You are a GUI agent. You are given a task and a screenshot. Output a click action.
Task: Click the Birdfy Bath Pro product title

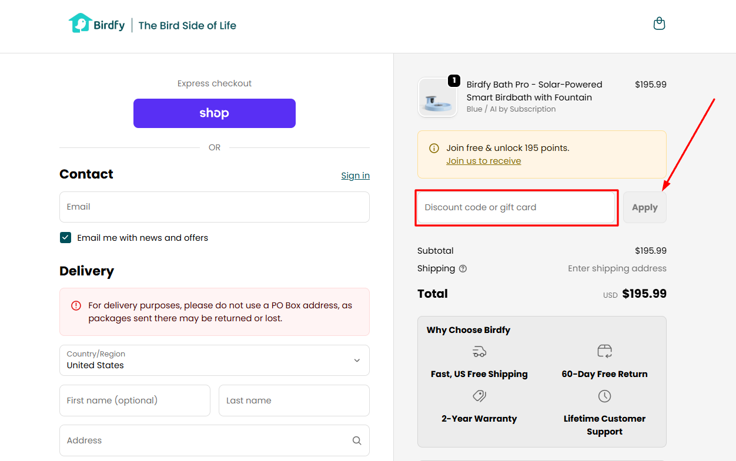click(x=534, y=91)
